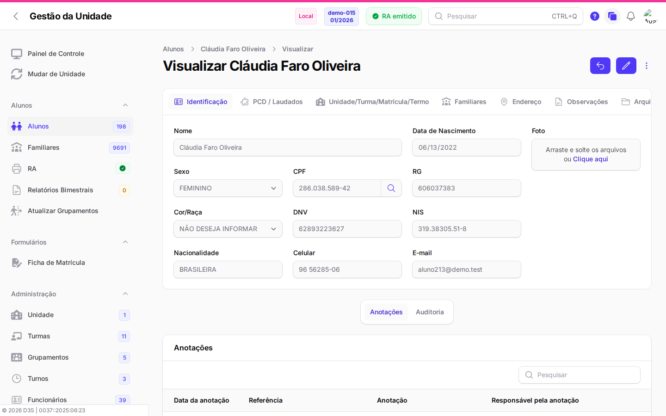Select the Auditoria tab
The height and width of the screenshot is (416, 666).
click(430, 312)
